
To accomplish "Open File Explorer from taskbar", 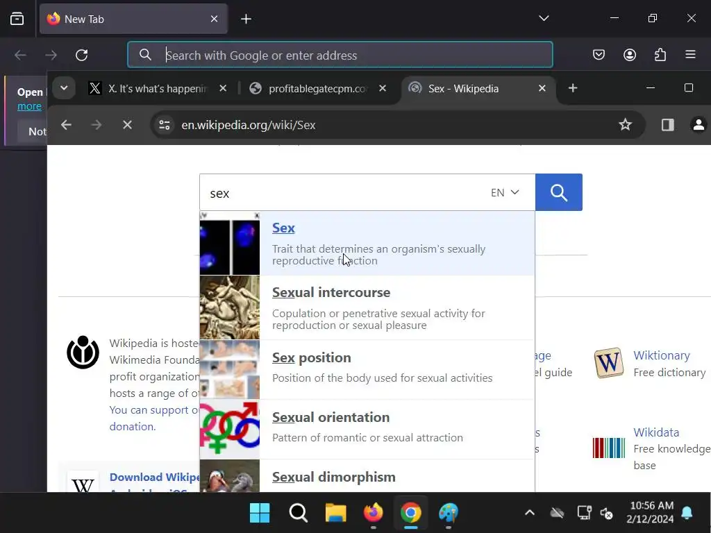I will click(x=336, y=513).
